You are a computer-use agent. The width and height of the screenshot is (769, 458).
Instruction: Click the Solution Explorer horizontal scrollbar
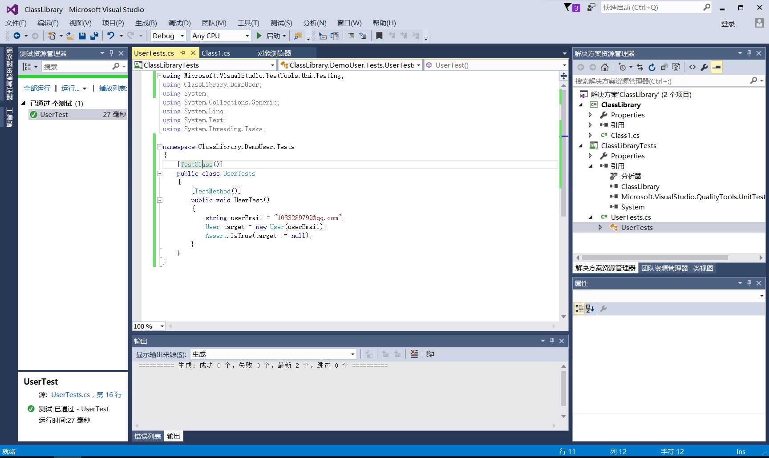655,257
